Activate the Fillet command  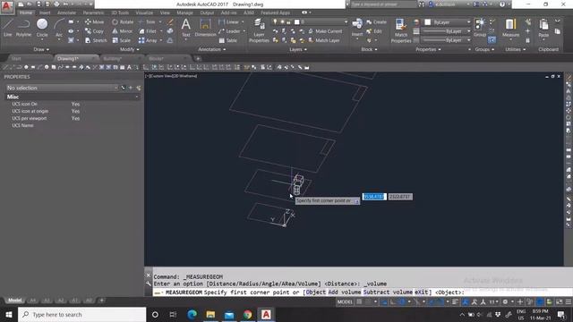click(x=148, y=31)
